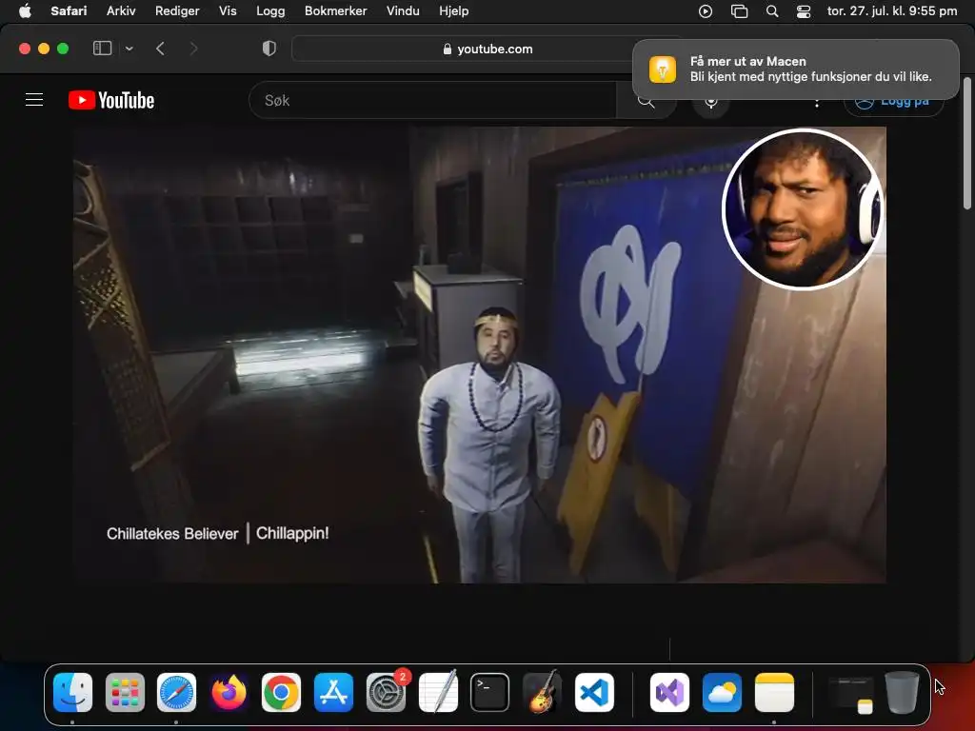975x731 pixels.
Task: Open the Bokmerker menu
Action: (x=336, y=10)
